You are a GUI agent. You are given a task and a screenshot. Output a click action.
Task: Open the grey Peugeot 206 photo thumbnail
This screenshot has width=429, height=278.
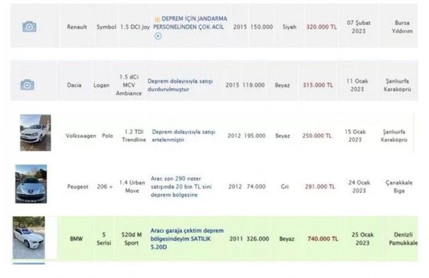(31, 183)
